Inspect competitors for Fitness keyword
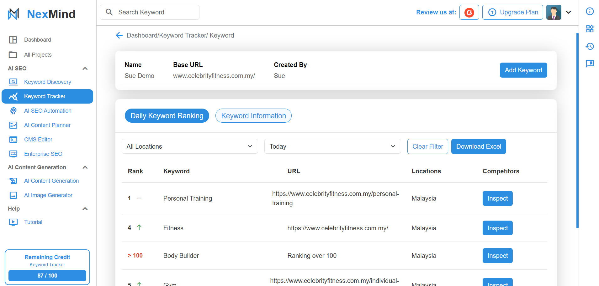 tap(498, 228)
